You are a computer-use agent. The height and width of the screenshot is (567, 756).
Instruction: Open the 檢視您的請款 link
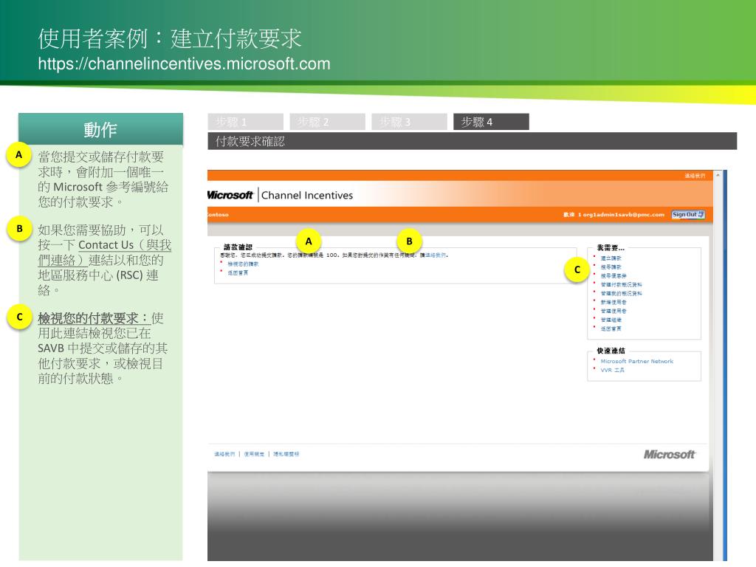(x=243, y=264)
